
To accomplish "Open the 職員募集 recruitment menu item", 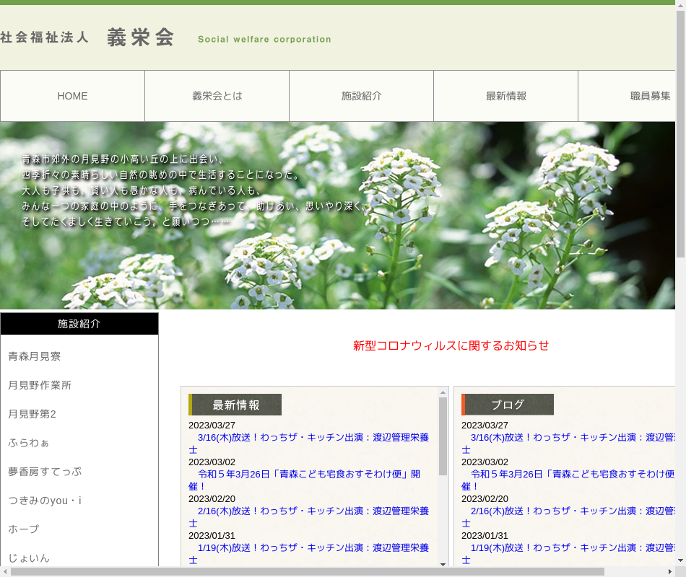I will pyautogui.click(x=628, y=96).
